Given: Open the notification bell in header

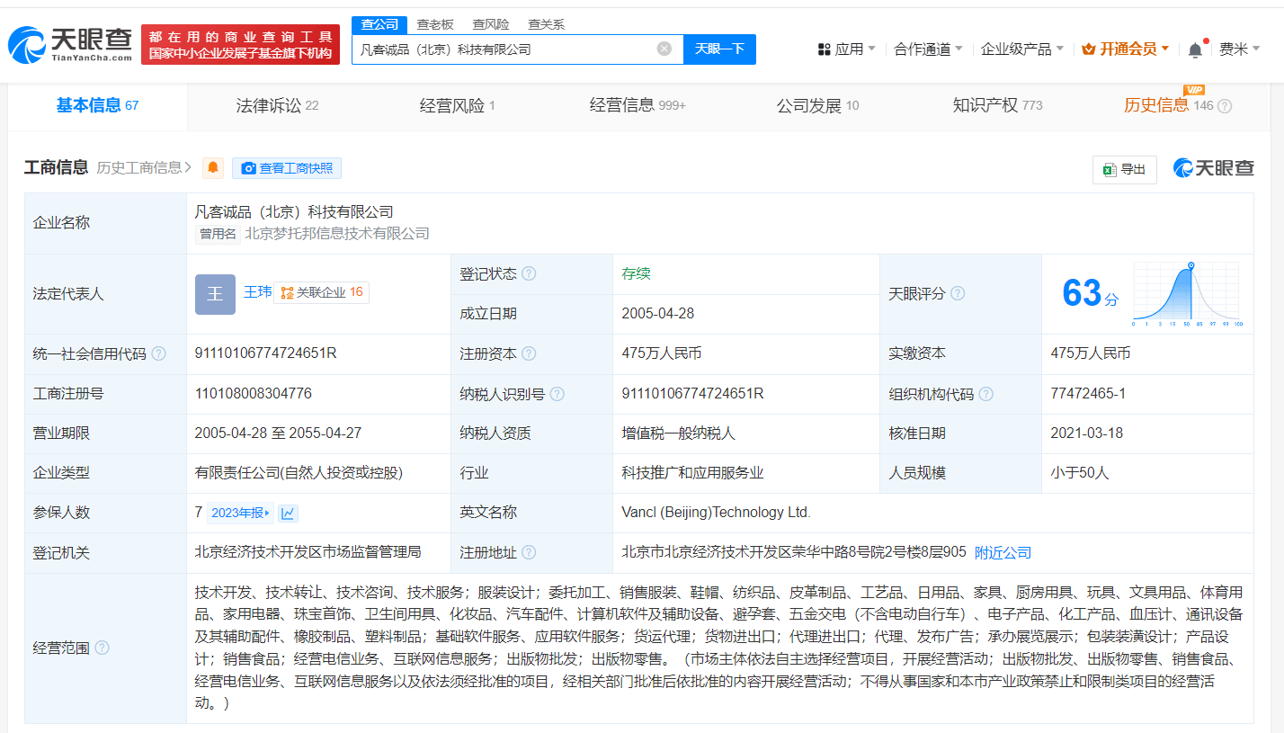Looking at the screenshot, I should tap(1194, 49).
